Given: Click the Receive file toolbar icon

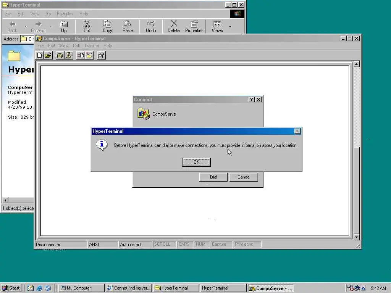Looking at the screenshot, I should (x=89, y=55).
